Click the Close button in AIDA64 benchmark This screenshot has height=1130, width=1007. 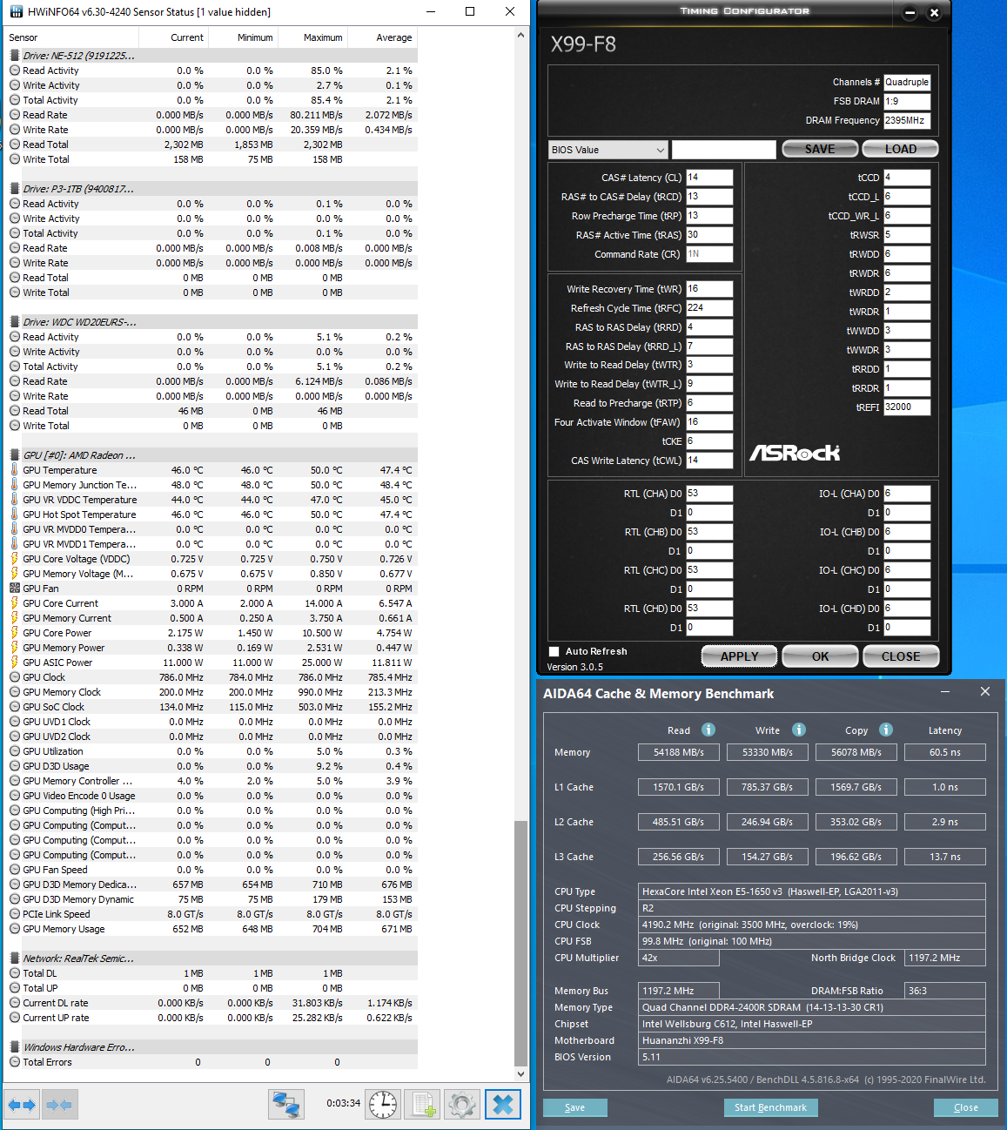pos(965,1107)
